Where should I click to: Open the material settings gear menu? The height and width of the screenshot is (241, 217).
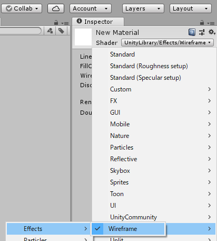[x=212, y=32]
